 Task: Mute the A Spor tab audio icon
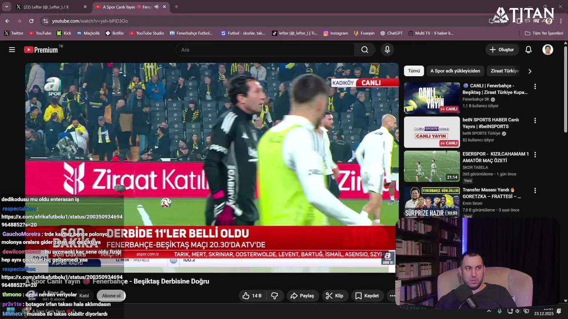[x=156, y=7]
